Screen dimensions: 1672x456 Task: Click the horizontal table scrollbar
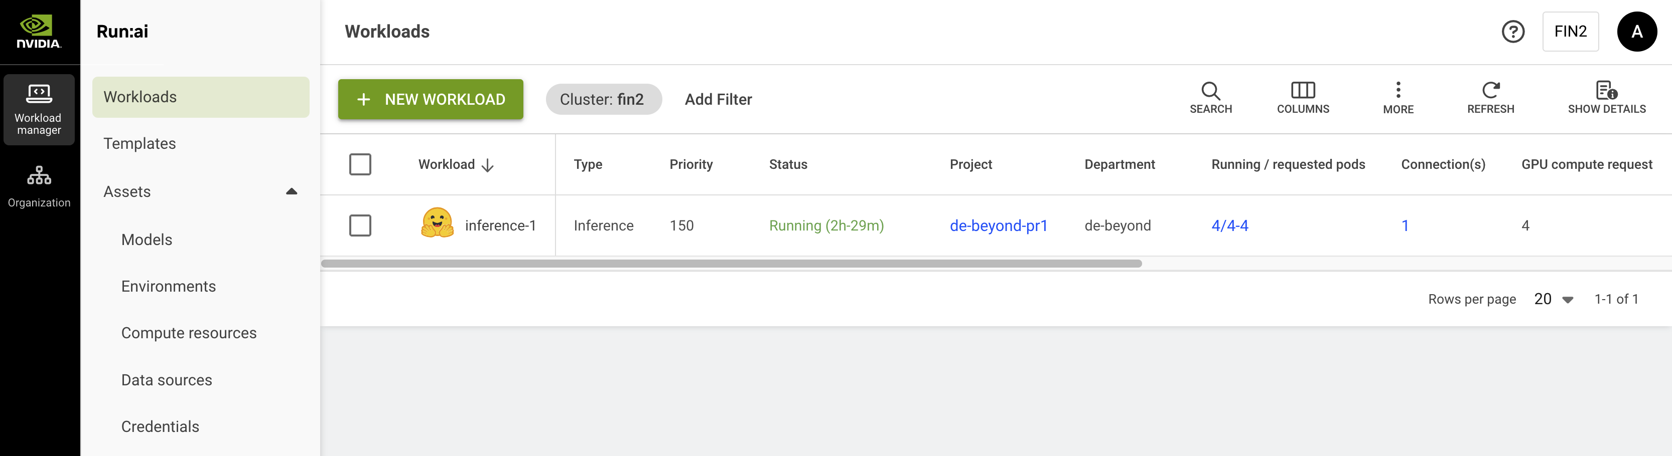coord(731,264)
